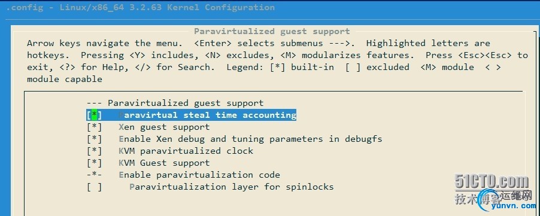Select the Xen guest support menu entry
This screenshot has height=216, width=540.
tap(164, 127)
